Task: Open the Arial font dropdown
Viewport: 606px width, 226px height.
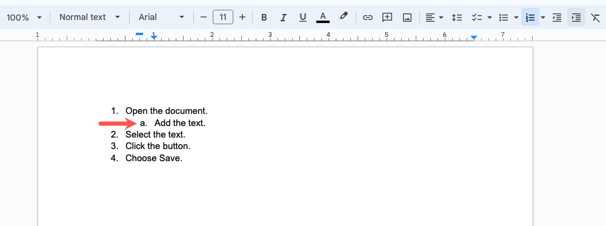Action: click(162, 18)
